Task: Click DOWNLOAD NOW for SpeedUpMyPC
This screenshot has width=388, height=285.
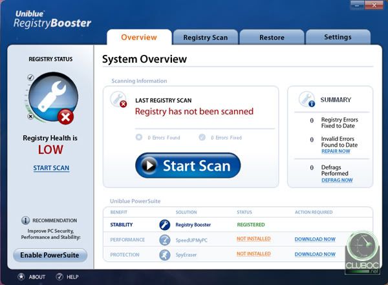Action: 315,239
